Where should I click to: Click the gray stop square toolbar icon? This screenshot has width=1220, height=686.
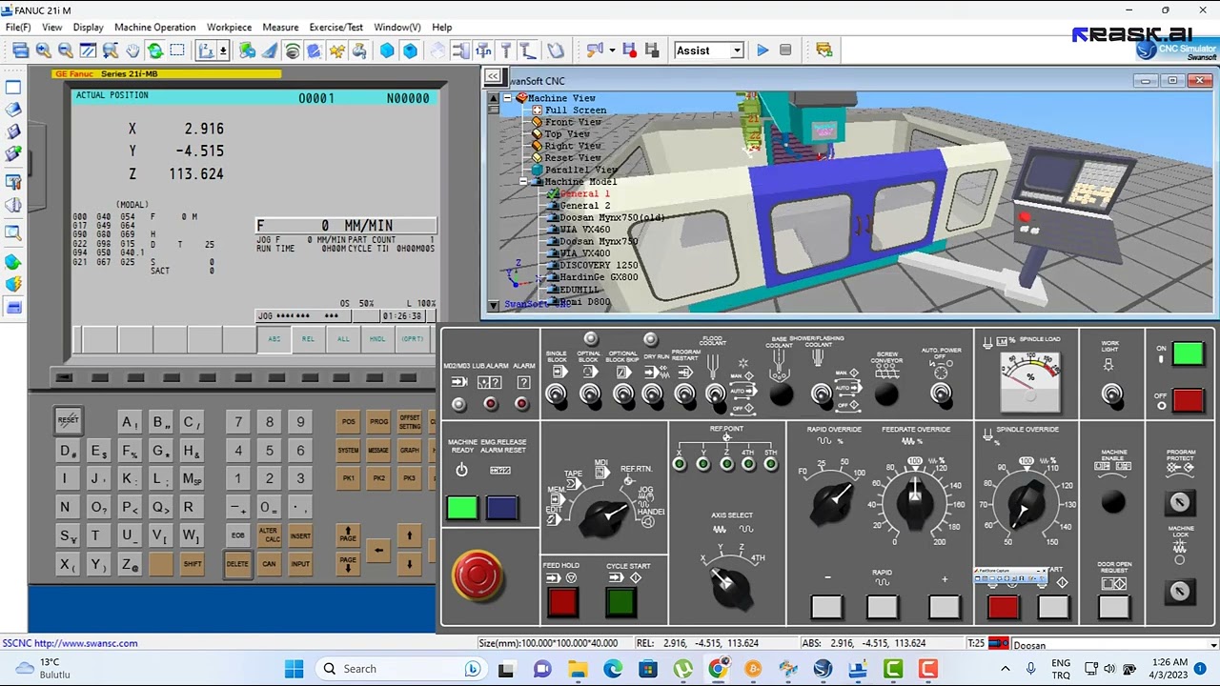point(785,50)
